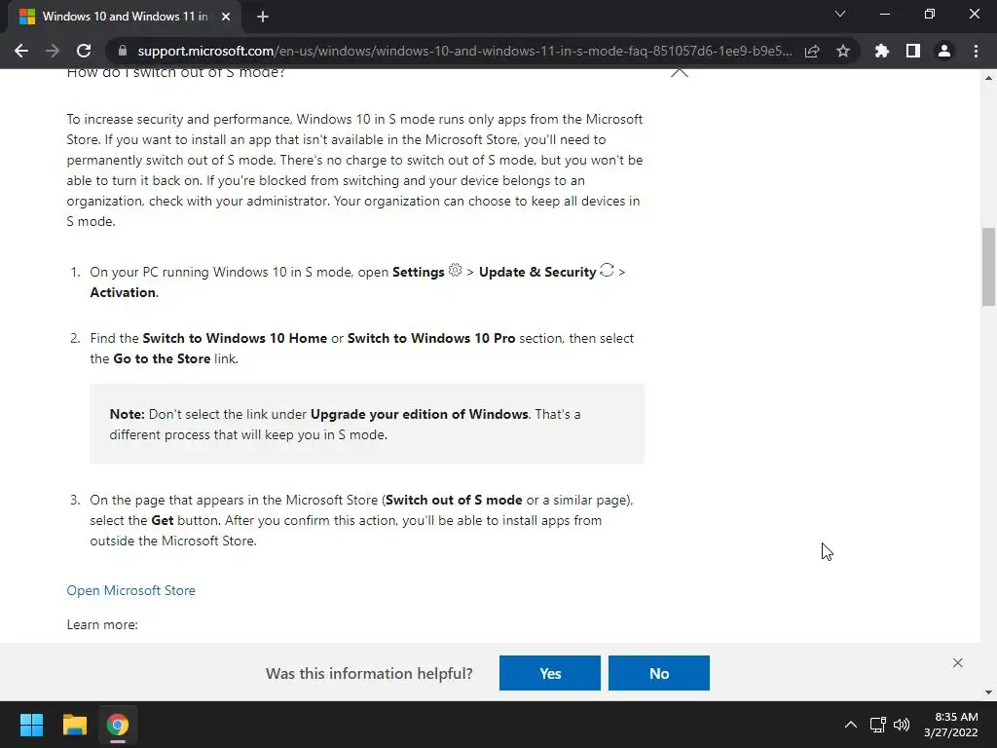The width and height of the screenshot is (997, 748).
Task: Dismiss the feedback bar
Action: coord(958,662)
